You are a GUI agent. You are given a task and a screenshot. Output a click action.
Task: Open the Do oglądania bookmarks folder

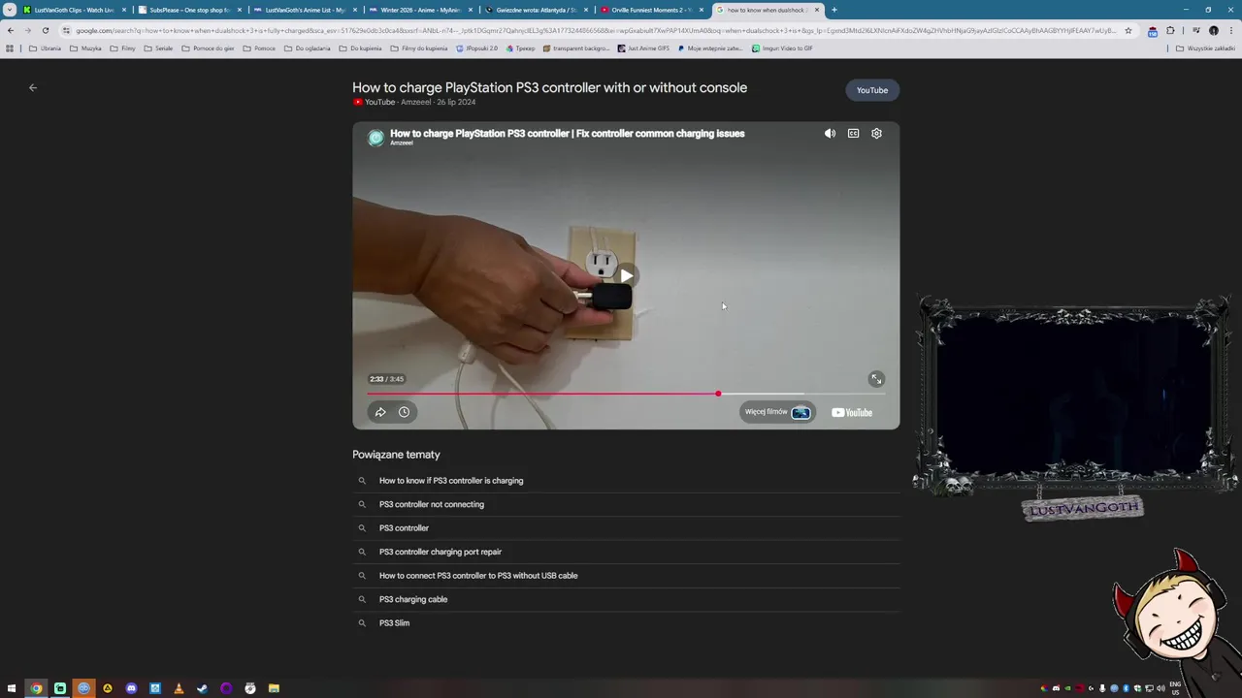(x=307, y=48)
